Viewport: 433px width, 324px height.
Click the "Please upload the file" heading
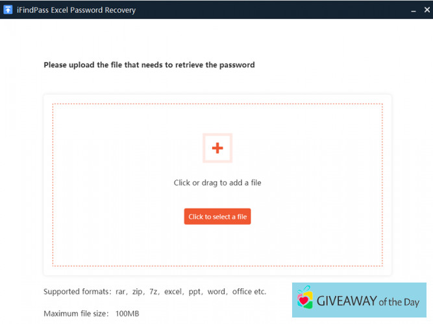pyautogui.click(x=149, y=65)
